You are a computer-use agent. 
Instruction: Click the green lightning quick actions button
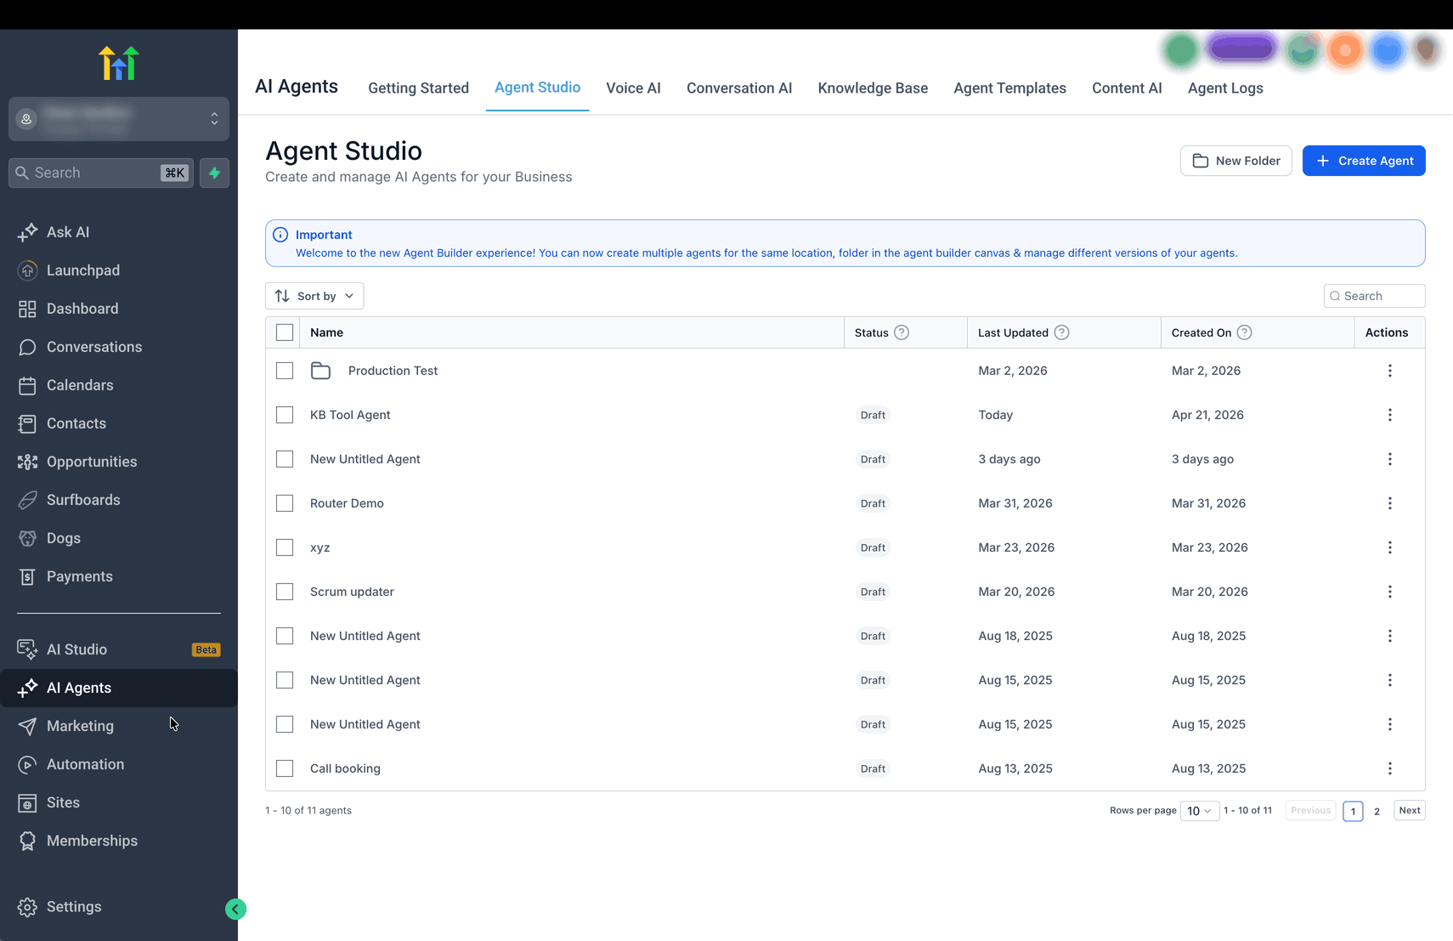[x=214, y=173]
